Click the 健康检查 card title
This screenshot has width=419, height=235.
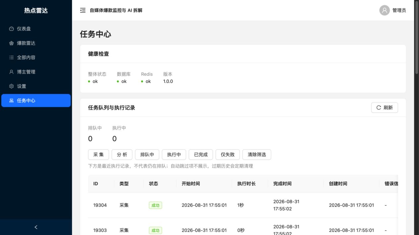coord(98,54)
